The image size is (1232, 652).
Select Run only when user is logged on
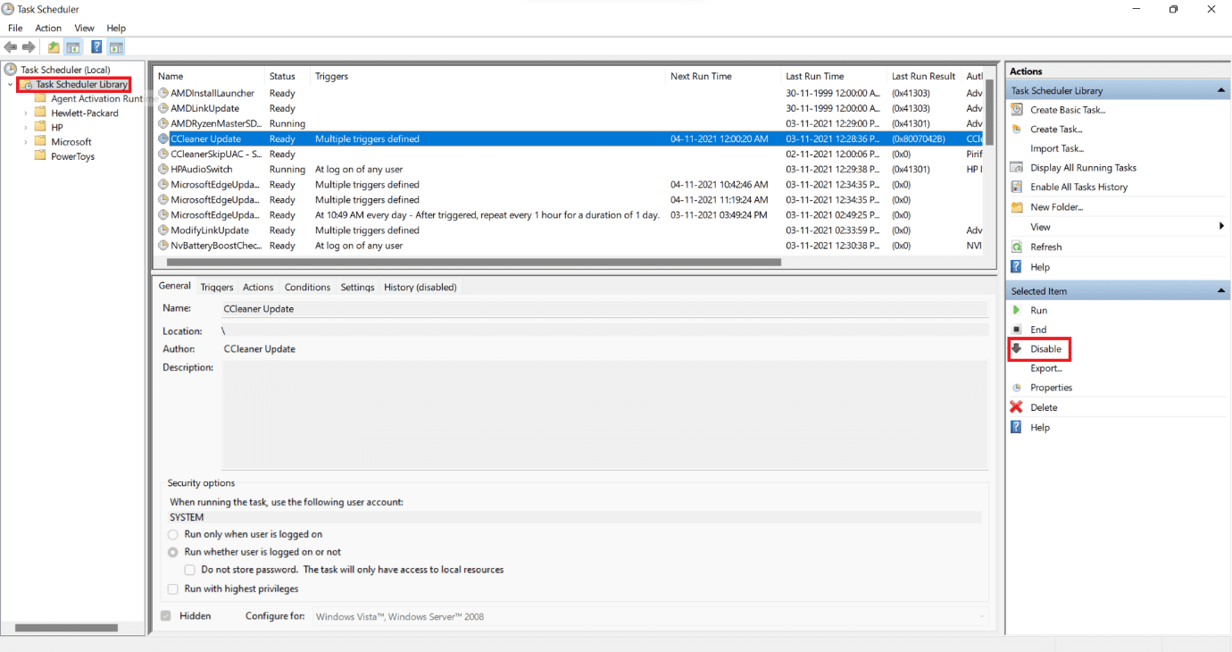pyautogui.click(x=173, y=534)
